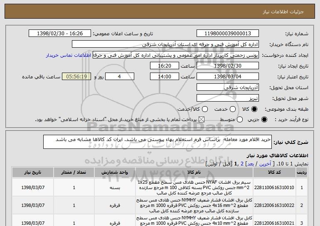320x226 pixels.
Task: Select the جزیی purchase type radio
Action: coord(264,119)
